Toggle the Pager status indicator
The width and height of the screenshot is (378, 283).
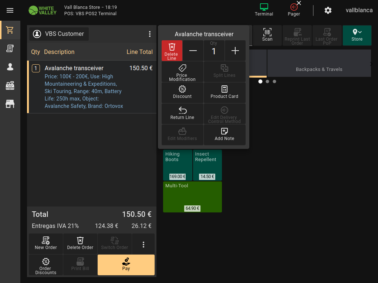[294, 10]
